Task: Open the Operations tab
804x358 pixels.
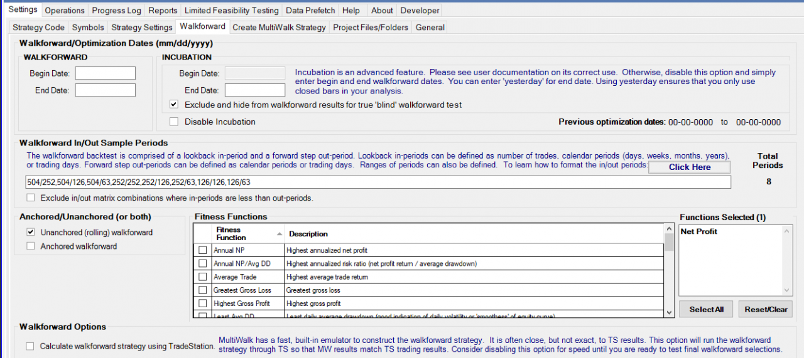Action: [x=65, y=10]
